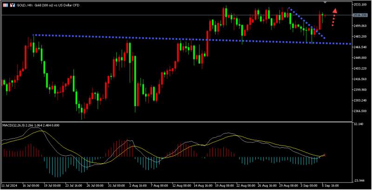The height and width of the screenshot is (190, 372).
Task: Click the '31 Jul 00:00' time label
Action: click(x=117, y=185)
